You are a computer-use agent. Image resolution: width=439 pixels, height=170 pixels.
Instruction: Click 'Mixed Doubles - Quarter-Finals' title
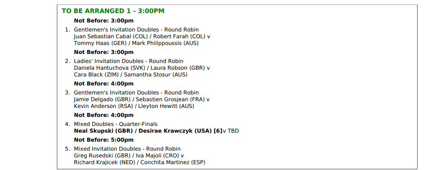[x=116, y=124]
